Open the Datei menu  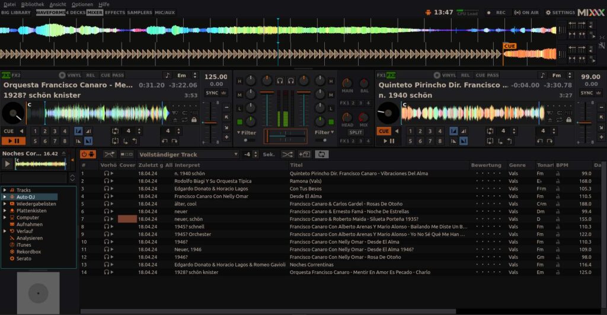click(9, 4)
